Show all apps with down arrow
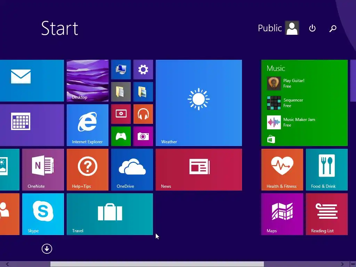 [47, 249]
